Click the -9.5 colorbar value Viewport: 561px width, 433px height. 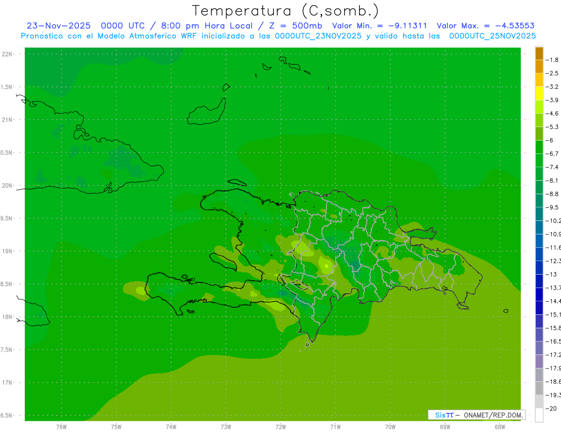(553, 207)
